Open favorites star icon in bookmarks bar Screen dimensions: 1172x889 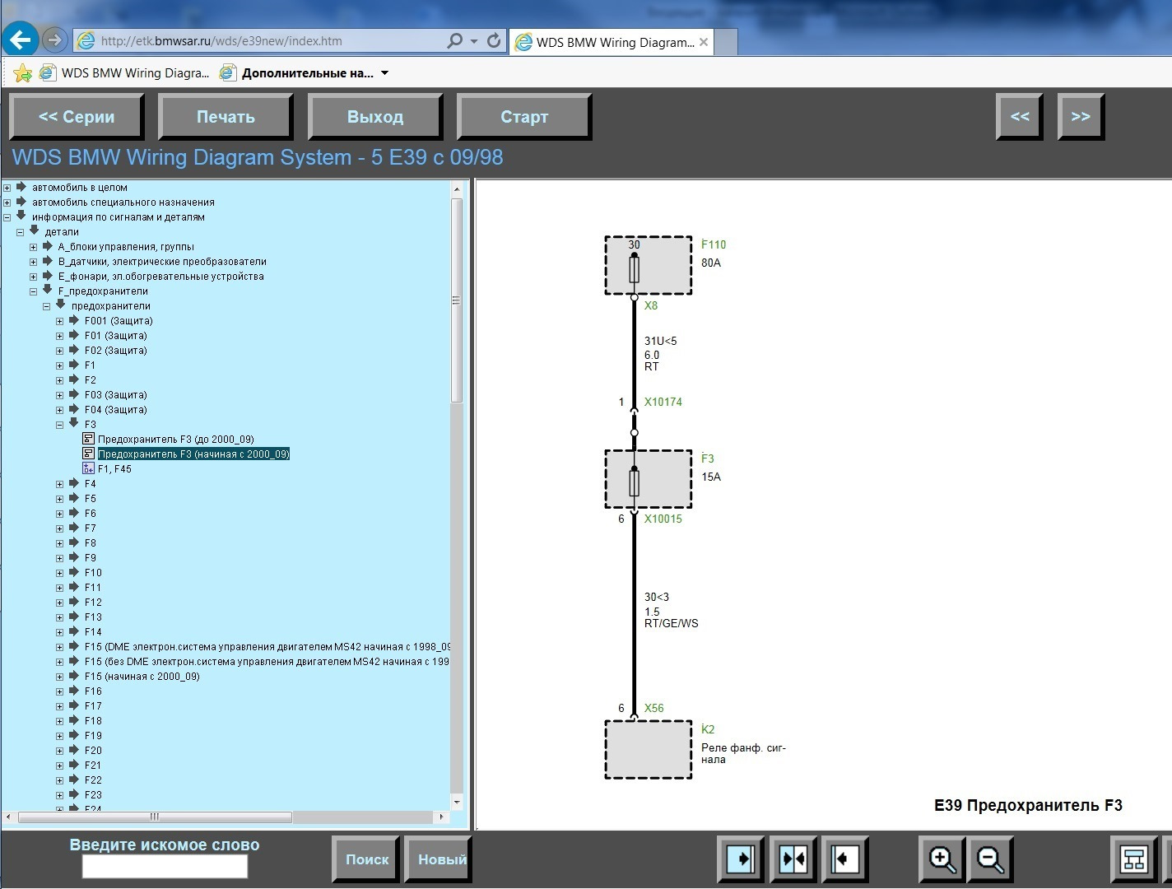(23, 73)
